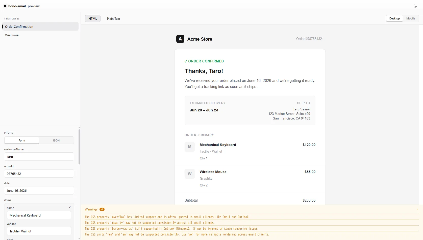
Task: Click the '$230.00' subtotal value
Action: 309,200
